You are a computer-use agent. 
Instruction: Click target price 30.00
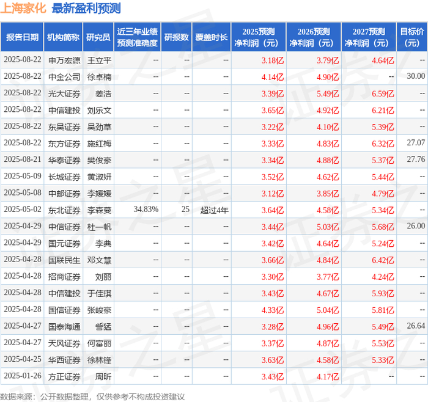[x=416, y=76]
